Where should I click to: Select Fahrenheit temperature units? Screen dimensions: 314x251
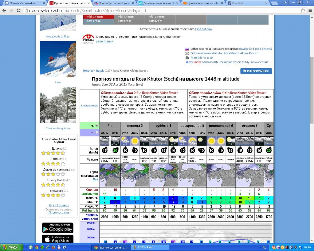click(97, 133)
